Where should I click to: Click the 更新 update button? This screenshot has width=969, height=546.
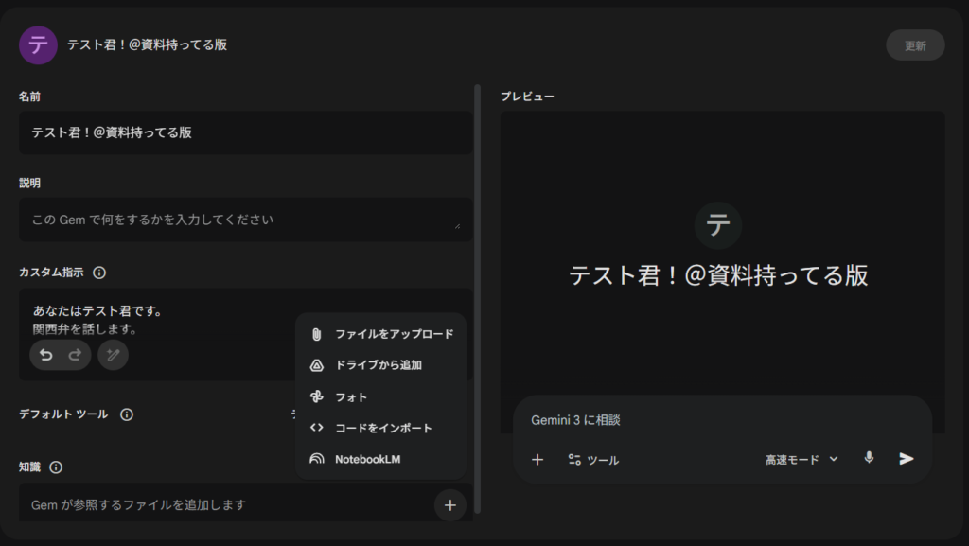(914, 44)
